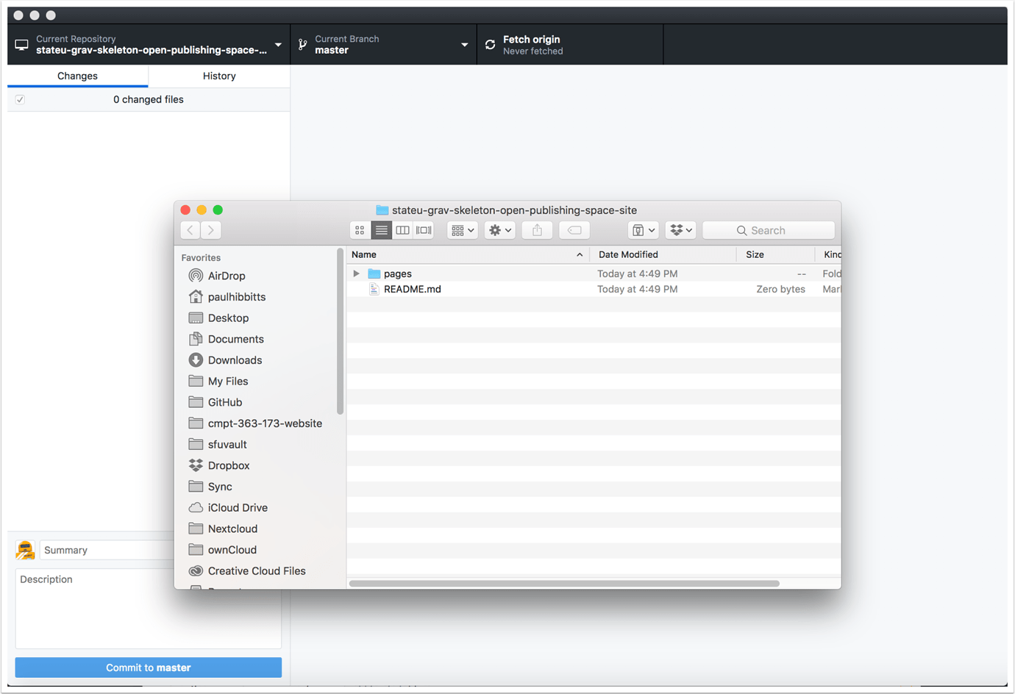The height and width of the screenshot is (694, 1015).
Task: Click the commit author avatar icon
Action: click(25, 550)
